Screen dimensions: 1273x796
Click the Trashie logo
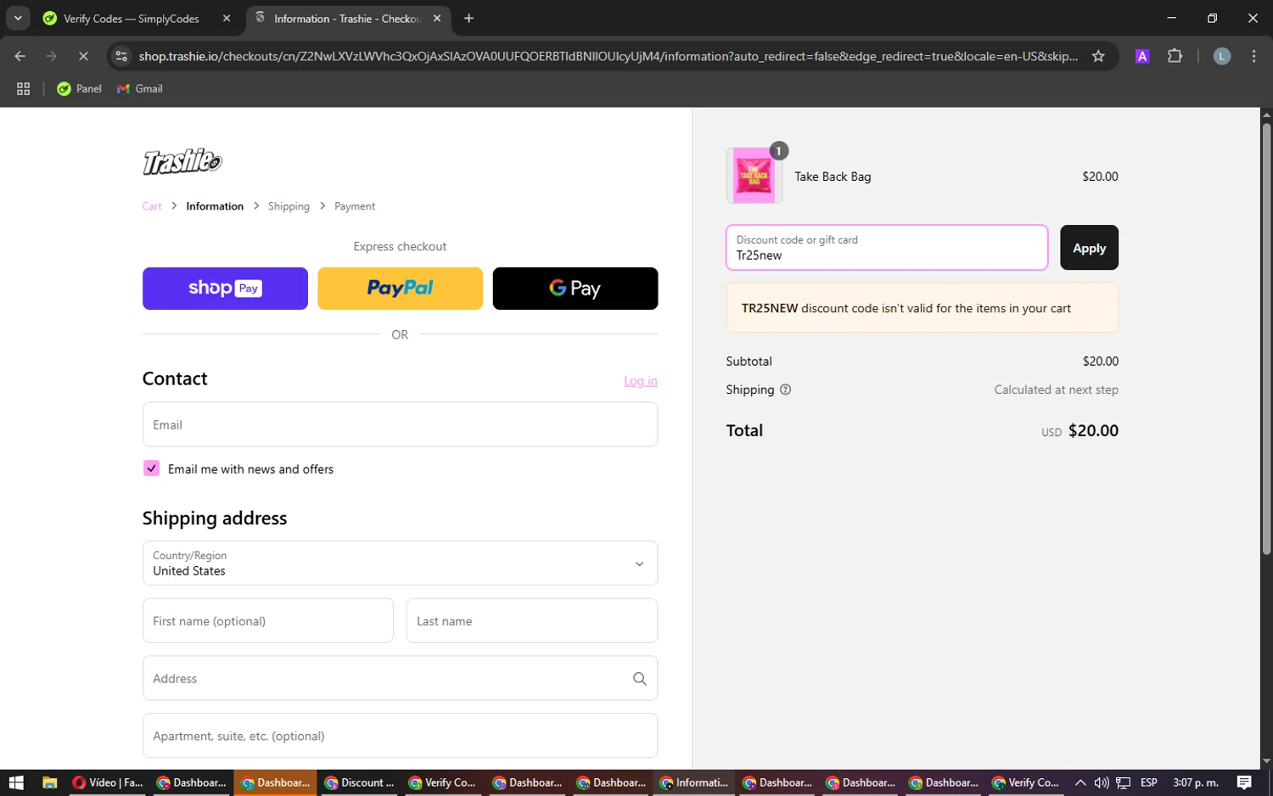tap(182, 161)
